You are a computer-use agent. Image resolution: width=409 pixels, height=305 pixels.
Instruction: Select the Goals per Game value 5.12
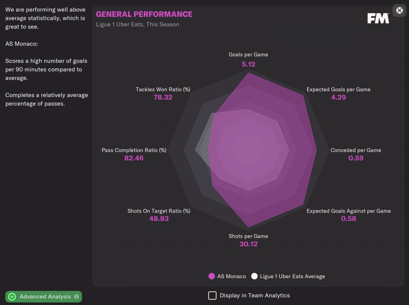[x=248, y=64]
